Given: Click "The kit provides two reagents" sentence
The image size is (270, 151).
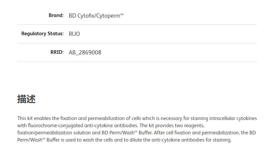Looking at the screenshot, I should coord(172,126).
